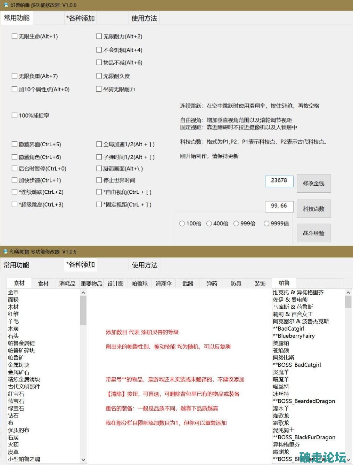
Task: Click the app icon in lower window title bar
Action: point(5,251)
